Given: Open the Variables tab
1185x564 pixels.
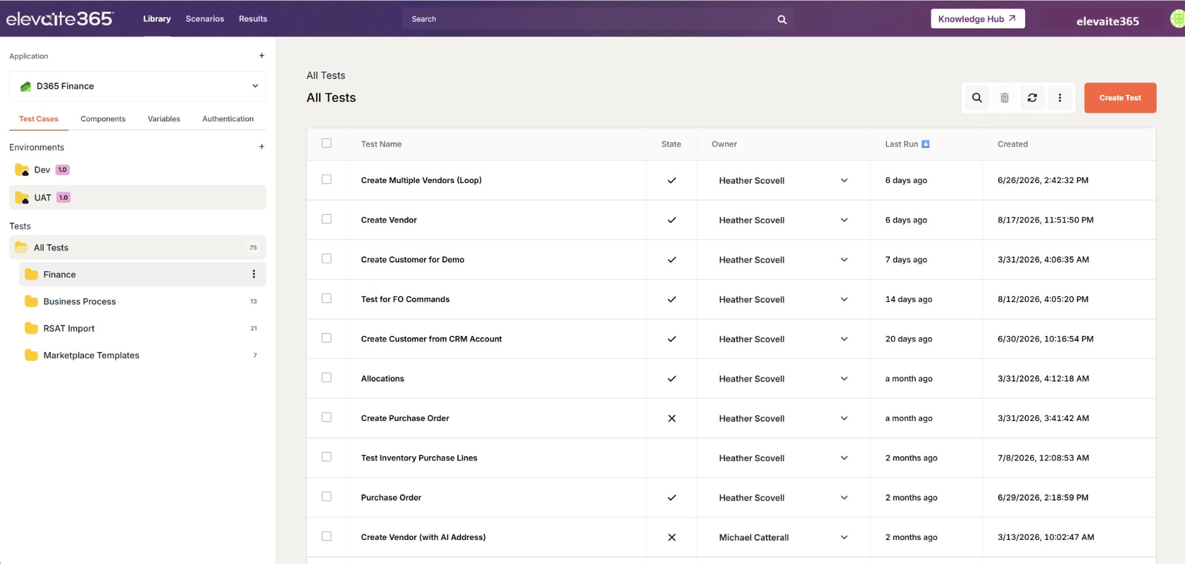Looking at the screenshot, I should (164, 119).
